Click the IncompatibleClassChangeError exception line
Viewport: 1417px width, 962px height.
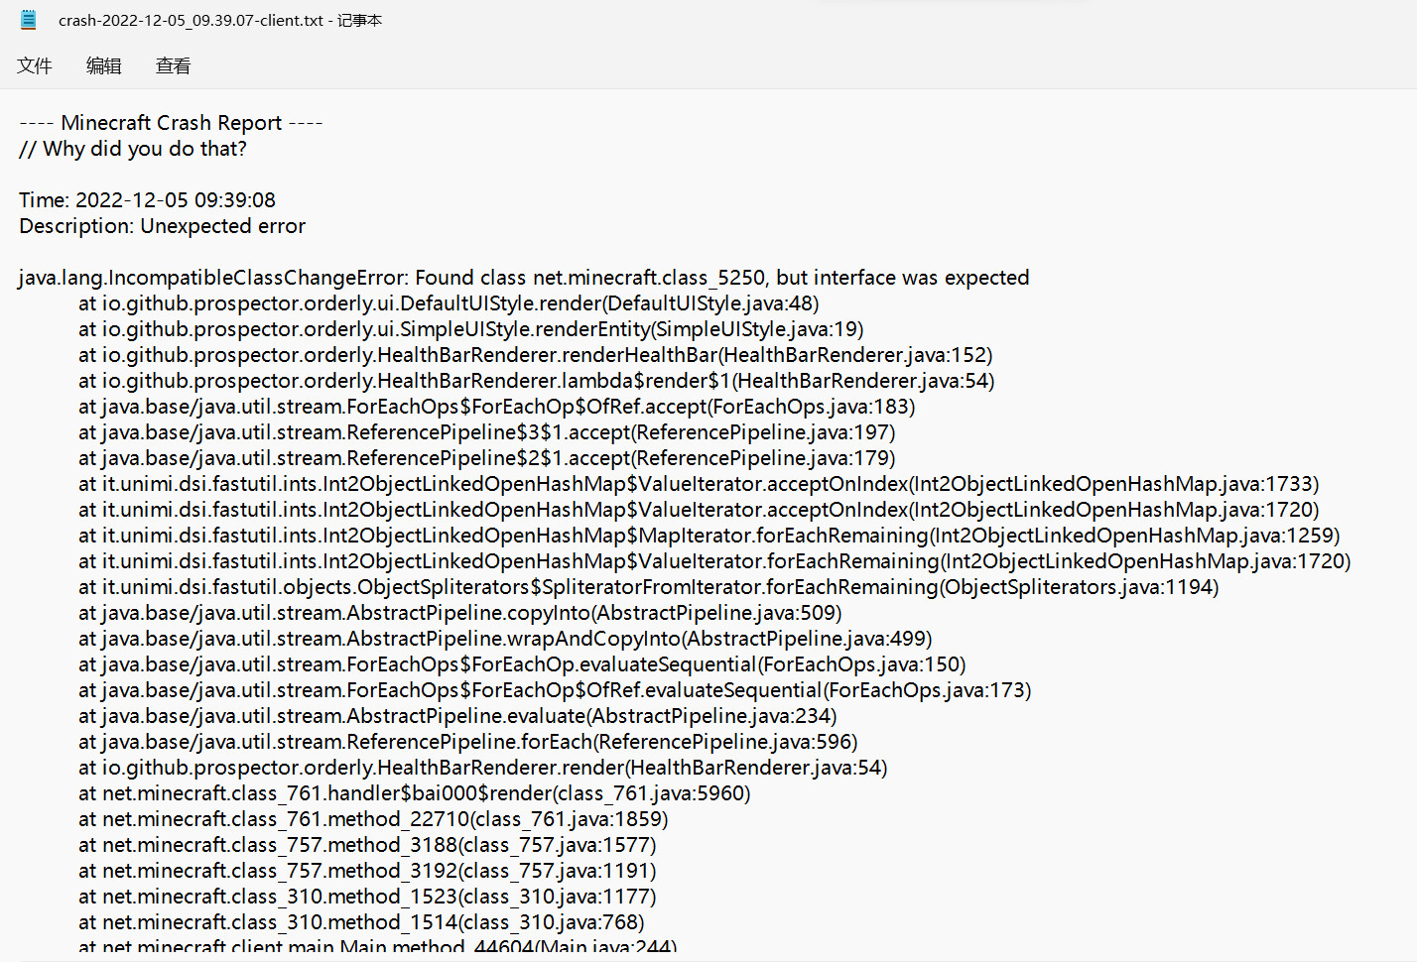(524, 278)
